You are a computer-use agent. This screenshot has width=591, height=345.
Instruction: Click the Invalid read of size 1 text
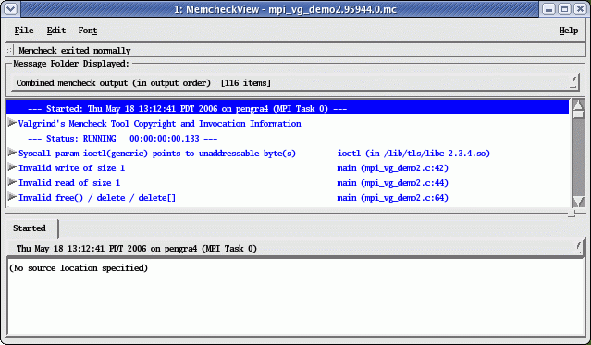(x=69, y=183)
